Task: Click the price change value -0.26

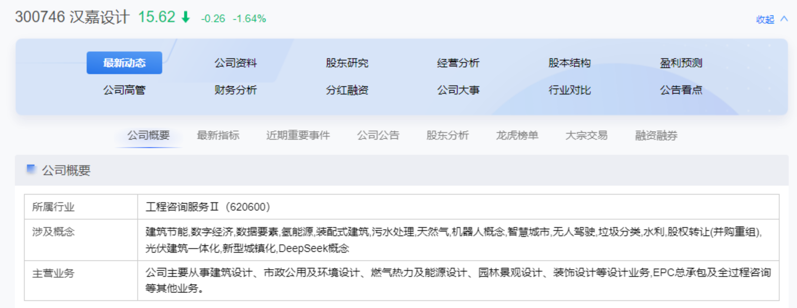Action: click(x=213, y=19)
